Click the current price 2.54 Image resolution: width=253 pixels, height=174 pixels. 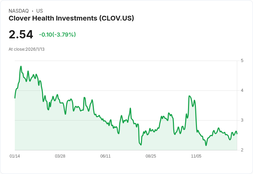pyautogui.click(x=21, y=35)
